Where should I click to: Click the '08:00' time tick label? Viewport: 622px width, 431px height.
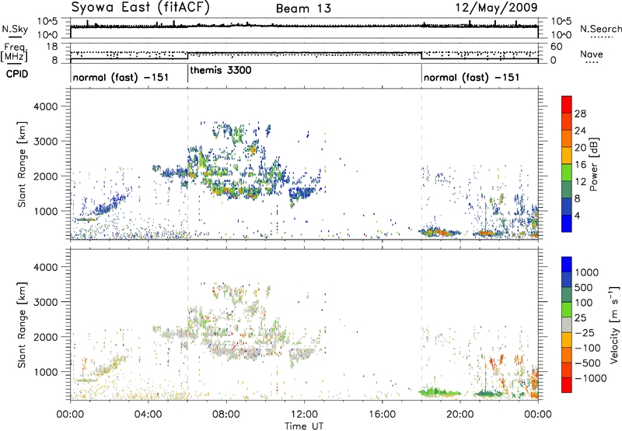(226, 415)
